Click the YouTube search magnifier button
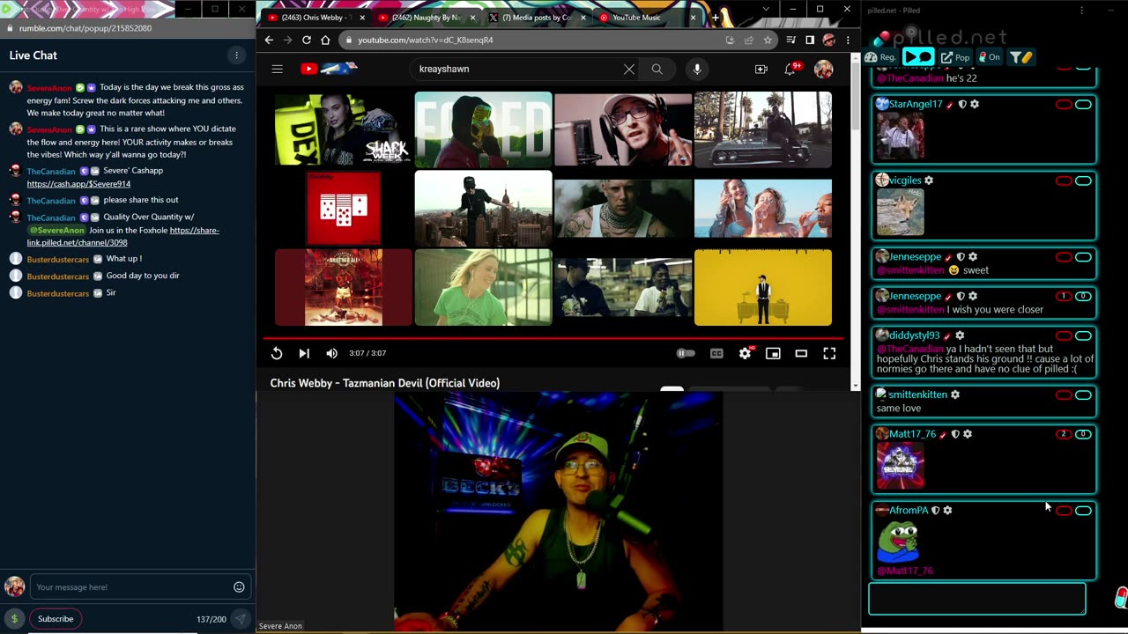This screenshot has height=634, width=1128. click(657, 69)
